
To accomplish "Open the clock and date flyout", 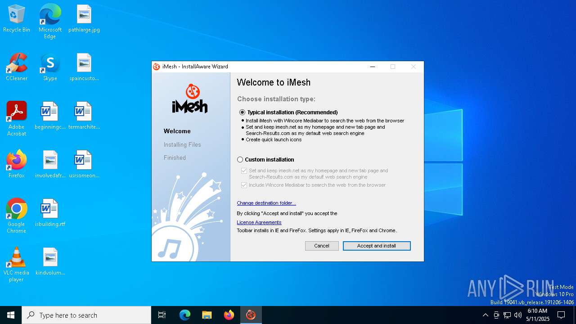I will pos(538,315).
